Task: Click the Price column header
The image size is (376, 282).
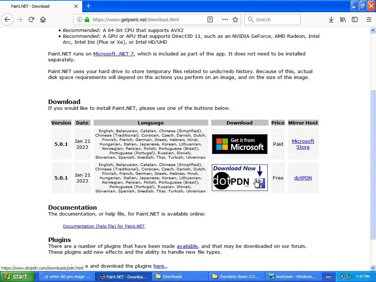Action: click(x=278, y=123)
